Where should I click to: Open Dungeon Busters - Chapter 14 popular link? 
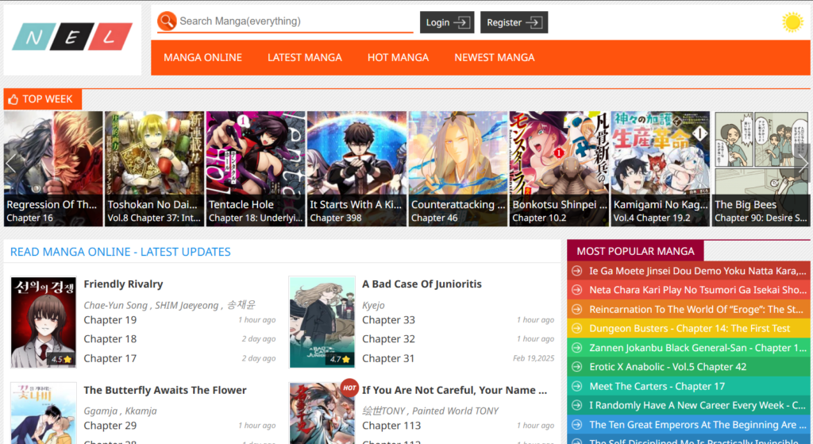tap(690, 328)
